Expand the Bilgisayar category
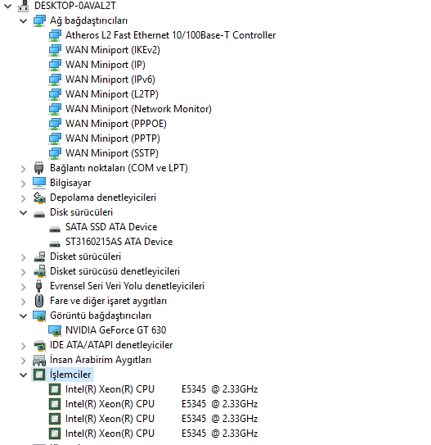This screenshot has width=431, height=445. tap(23, 184)
